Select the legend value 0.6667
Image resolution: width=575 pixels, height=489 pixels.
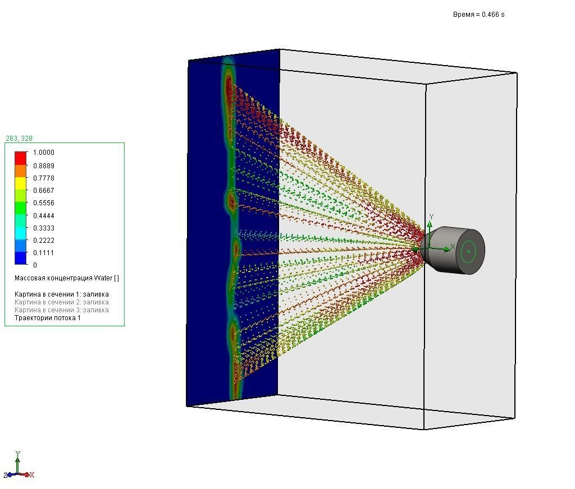point(44,191)
